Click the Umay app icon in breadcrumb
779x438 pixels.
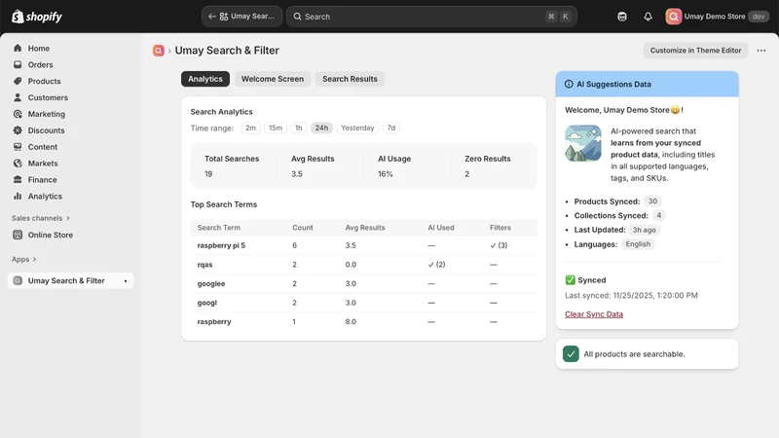tap(159, 51)
